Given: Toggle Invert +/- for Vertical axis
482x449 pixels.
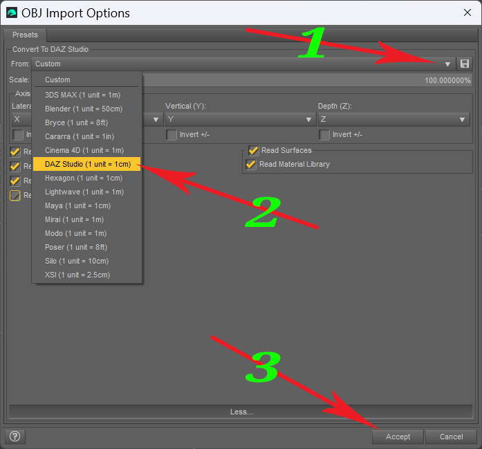Looking at the screenshot, I should (172, 135).
